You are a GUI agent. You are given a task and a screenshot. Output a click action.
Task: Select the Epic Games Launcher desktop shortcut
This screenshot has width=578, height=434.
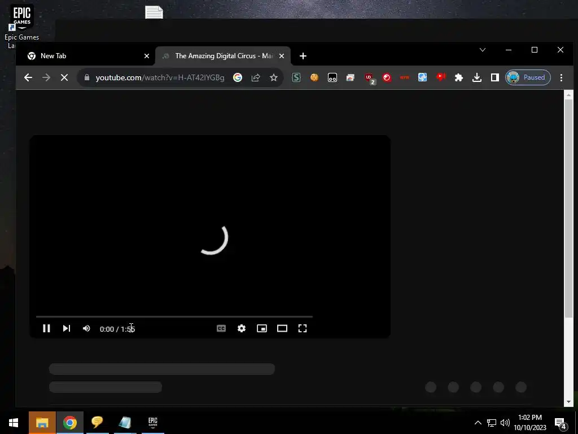point(21,26)
